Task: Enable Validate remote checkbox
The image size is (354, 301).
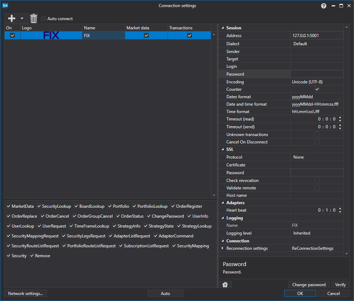Action: (317, 188)
